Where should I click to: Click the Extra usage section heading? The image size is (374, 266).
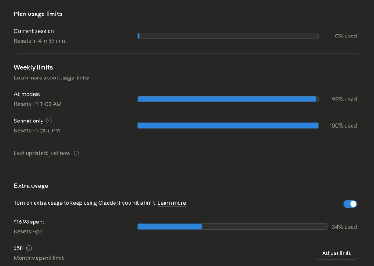click(31, 186)
